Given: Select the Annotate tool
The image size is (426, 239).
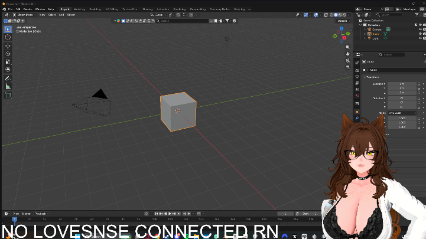Looking at the screenshot, I should tap(8, 78).
